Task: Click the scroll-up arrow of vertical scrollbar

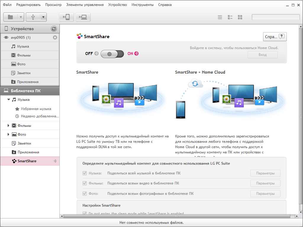Action: coord(301,26)
